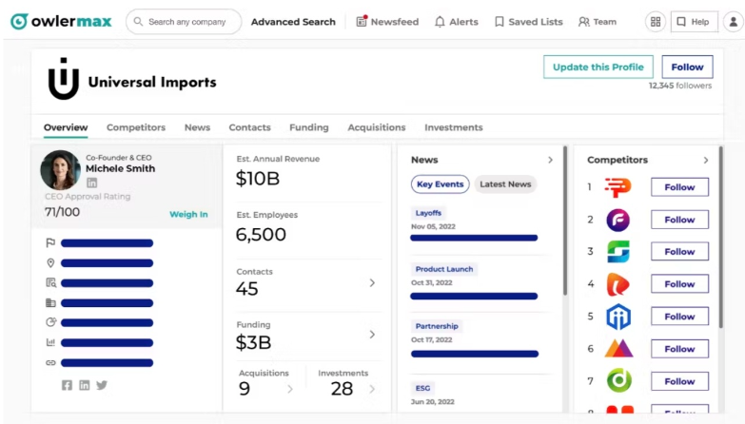Click the owlermax logo
This screenshot has width=745, height=424.
[61, 21]
